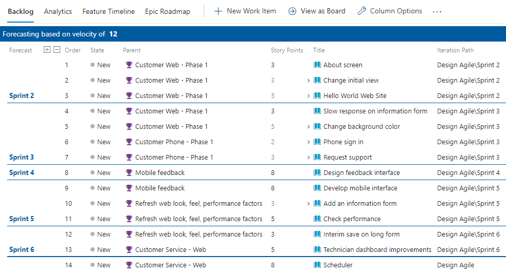Click the Scheduler story icon
The height and width of the screenshot is (274, 506).
pyautogui.click(x=317, y=265)
